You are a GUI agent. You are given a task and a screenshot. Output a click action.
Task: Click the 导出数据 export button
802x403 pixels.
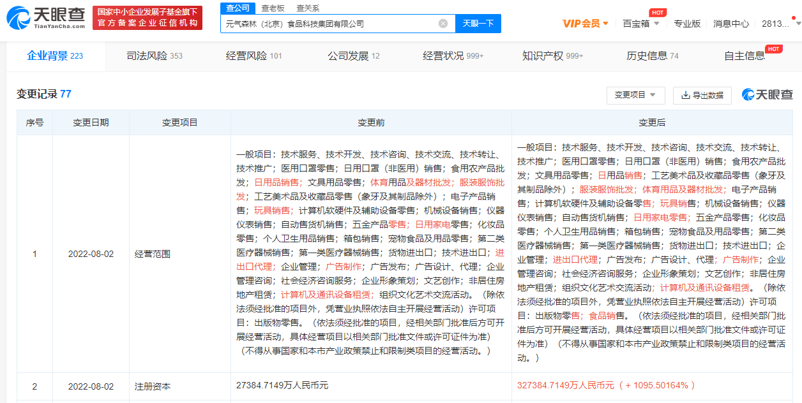click(702, 95)
